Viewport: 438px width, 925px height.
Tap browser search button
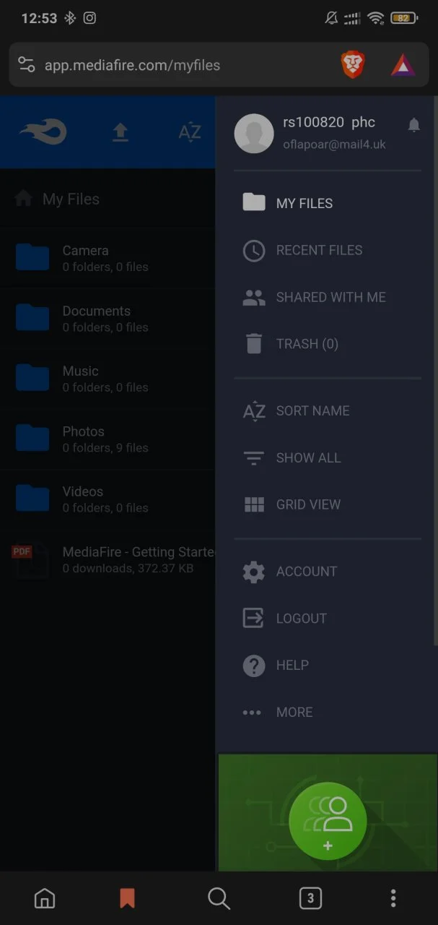pyautogui.click(x=219, y=898)
